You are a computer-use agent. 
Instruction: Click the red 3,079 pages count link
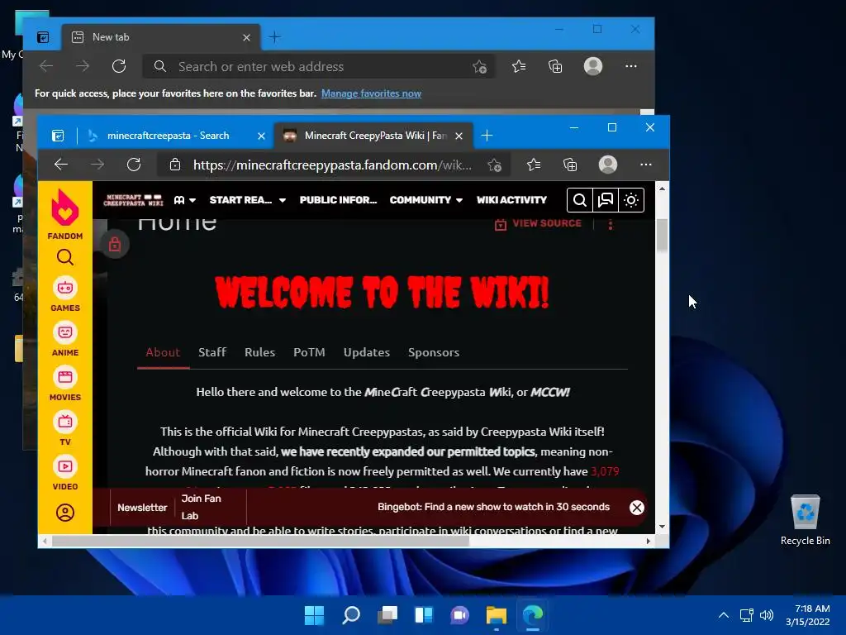coord(605,471)
